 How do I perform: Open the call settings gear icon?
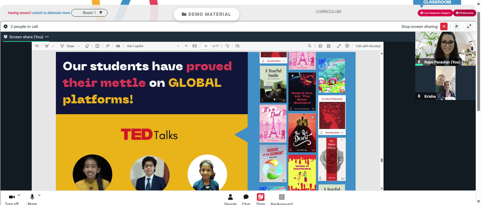click(5, 26)
